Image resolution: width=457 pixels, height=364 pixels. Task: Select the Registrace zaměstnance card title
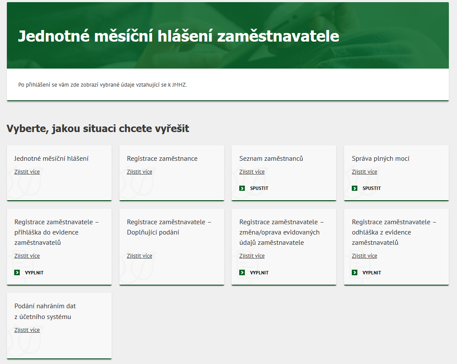click(x=162, y=159)
